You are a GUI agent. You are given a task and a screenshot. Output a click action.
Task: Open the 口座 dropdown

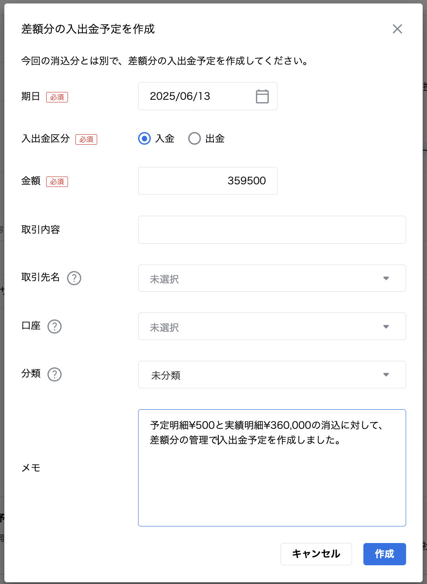pyautogui.click(x=272, y=326)
